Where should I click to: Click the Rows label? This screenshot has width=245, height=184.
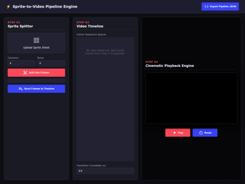pyautogui.click(x=40, y=58)
